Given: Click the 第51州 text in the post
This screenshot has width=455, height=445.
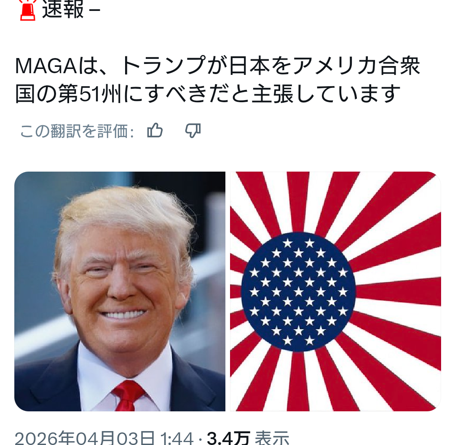Looking at the screenshot, I should click(89, 94).
